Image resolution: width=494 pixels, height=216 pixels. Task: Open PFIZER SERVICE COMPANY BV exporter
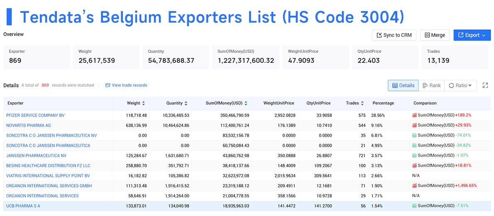[x=35, y=115]
